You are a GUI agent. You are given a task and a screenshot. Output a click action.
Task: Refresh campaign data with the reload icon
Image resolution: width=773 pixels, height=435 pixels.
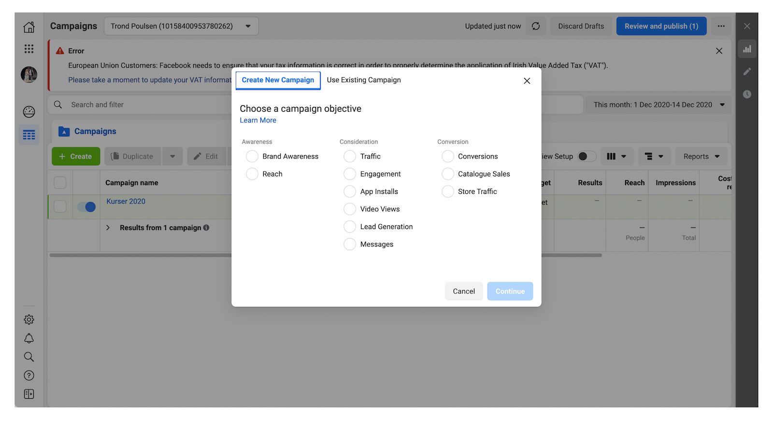(536, 26)
